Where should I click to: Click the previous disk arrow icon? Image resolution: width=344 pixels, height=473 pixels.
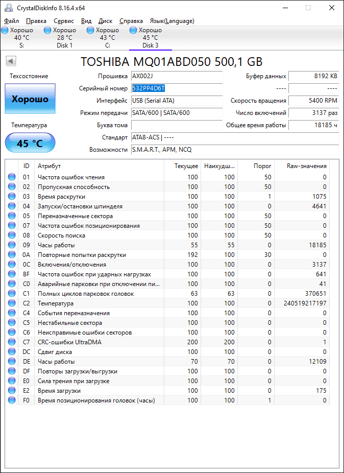click(10, 62)
